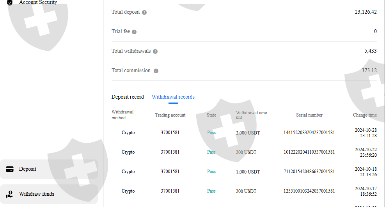This screenshot has height=207, width=385.
Task: Click the 2,000 USDT withdrawal amount
Action: [x=248, y=133]
